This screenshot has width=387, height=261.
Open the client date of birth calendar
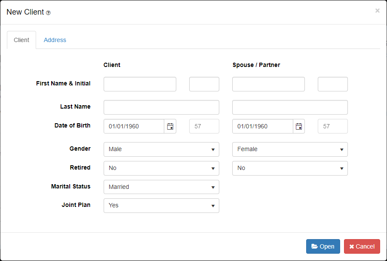pyautogui.click(x=170, y=126)
